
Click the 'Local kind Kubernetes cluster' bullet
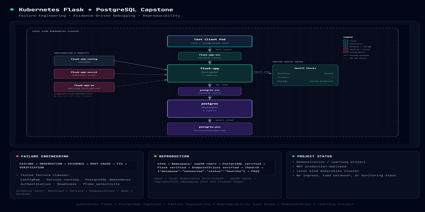coord(326,171)
